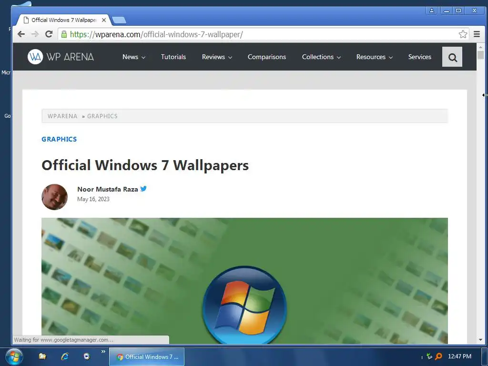Open the blue GRAPHICS category link

click(x=59, y=139)
